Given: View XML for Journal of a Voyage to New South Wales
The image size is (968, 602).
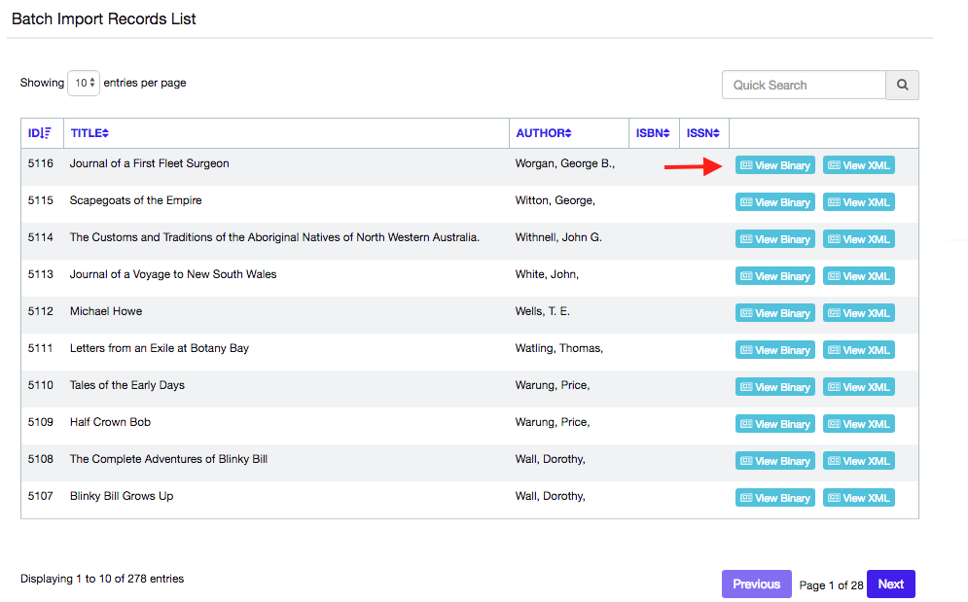Looking at the screenshot, I should pyautogui.click(x=858, y=276).
